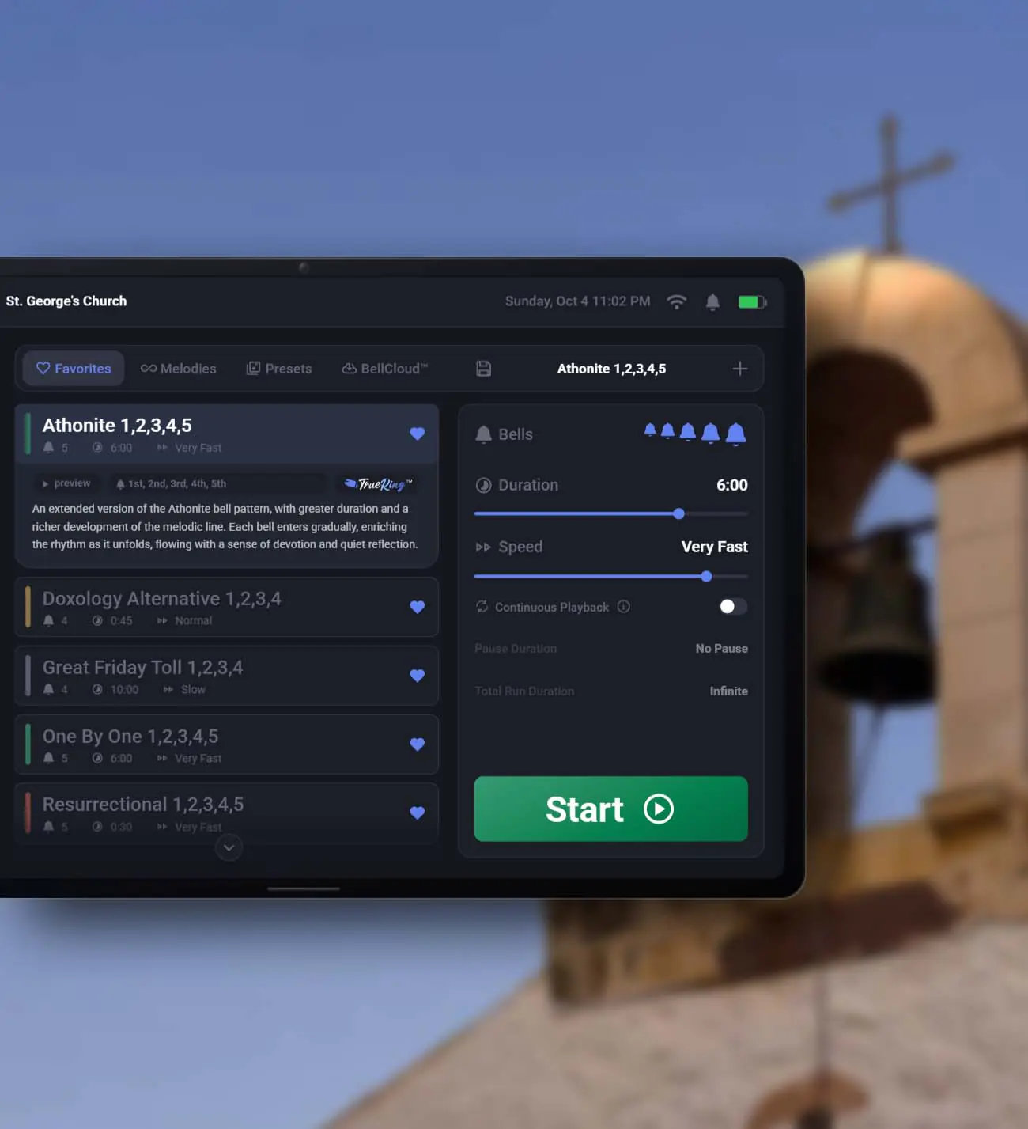The image size is (1028, 1129).
Task: Open the Presets tab
Action: click(x=279, y=369)
